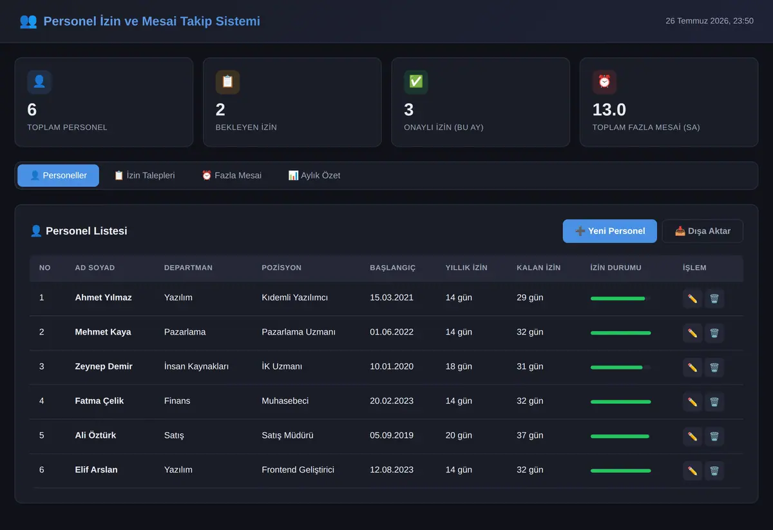Image resolution: width=773 pixels, height=530 pixels.
Task: Click the İnsan Kaynakları department cell
Action: click(x=196, y=366)
